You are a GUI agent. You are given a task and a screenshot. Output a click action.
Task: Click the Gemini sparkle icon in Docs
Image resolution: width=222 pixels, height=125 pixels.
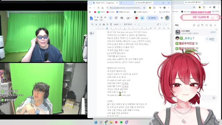(162, 18)
